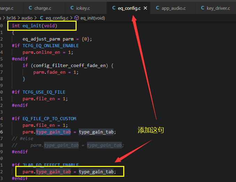Expand the audio breadcrumb segment
The image size is (236, 182).
click(x=27, y=18)
